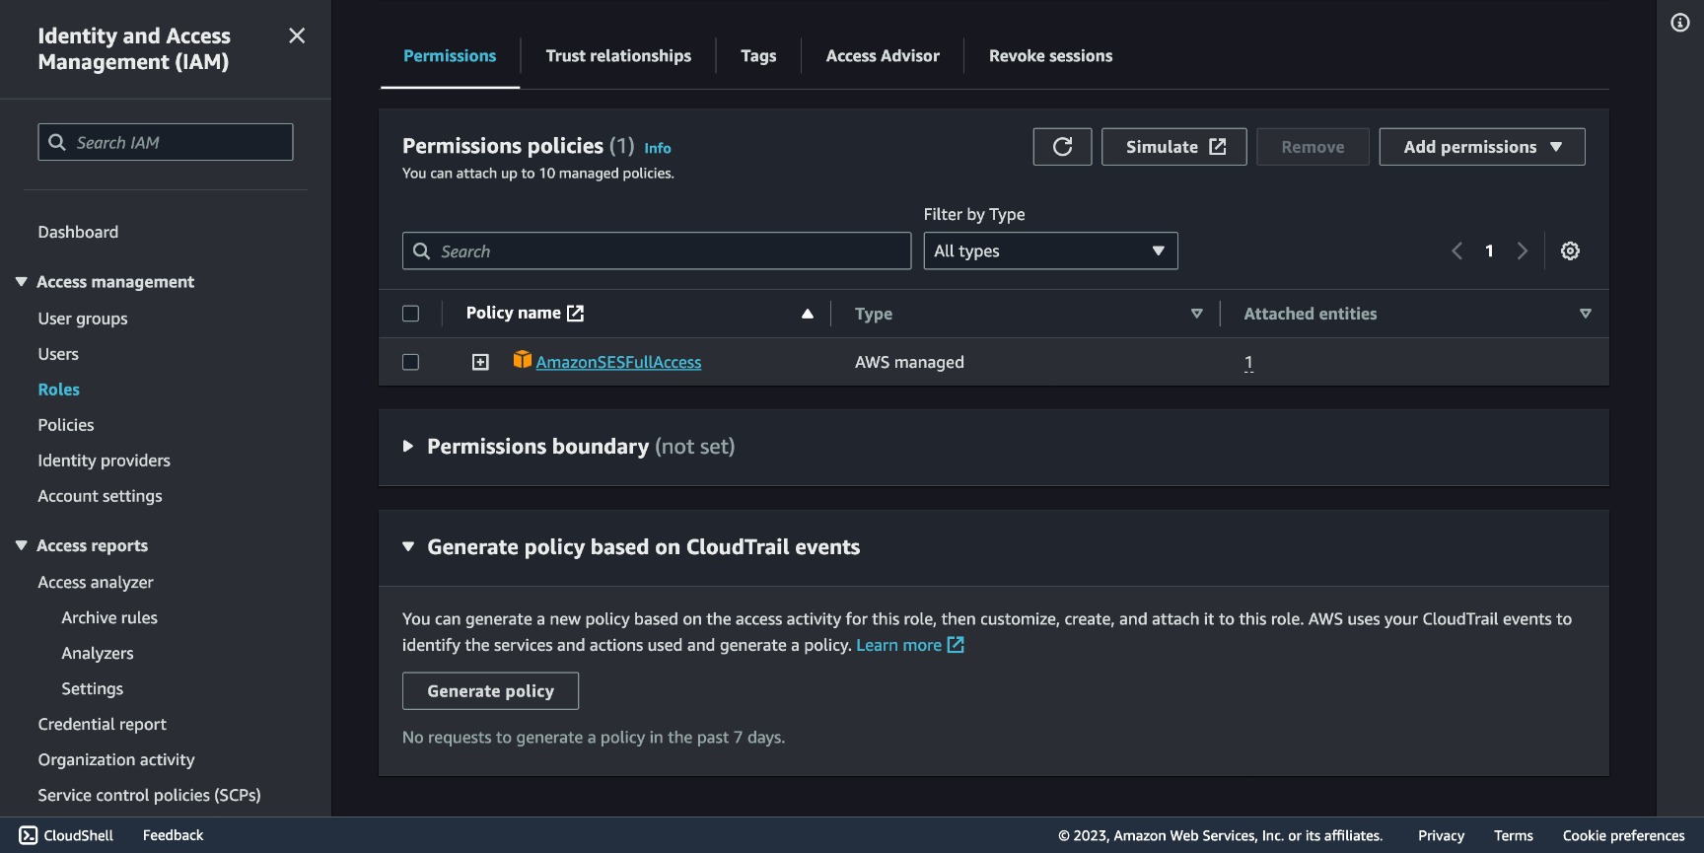The height and width of the screenshot is (853, 1704).
Task: Focus the policies Search input field
Action: pos(657,250)
